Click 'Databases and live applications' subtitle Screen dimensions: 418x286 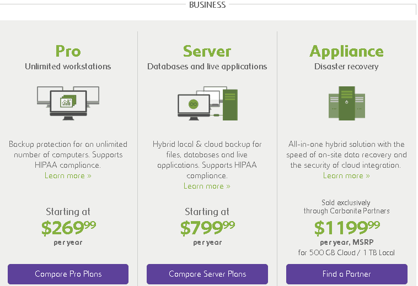(207, 67)
